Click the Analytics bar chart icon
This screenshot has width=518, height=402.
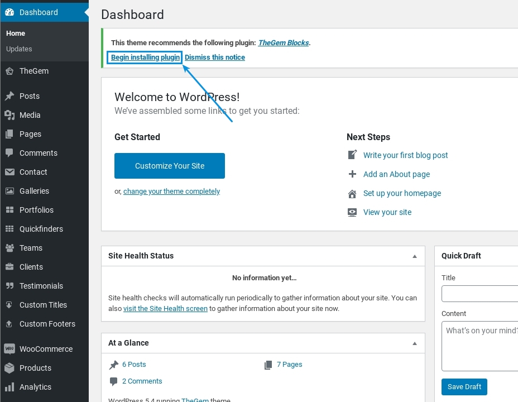(9, 387)
